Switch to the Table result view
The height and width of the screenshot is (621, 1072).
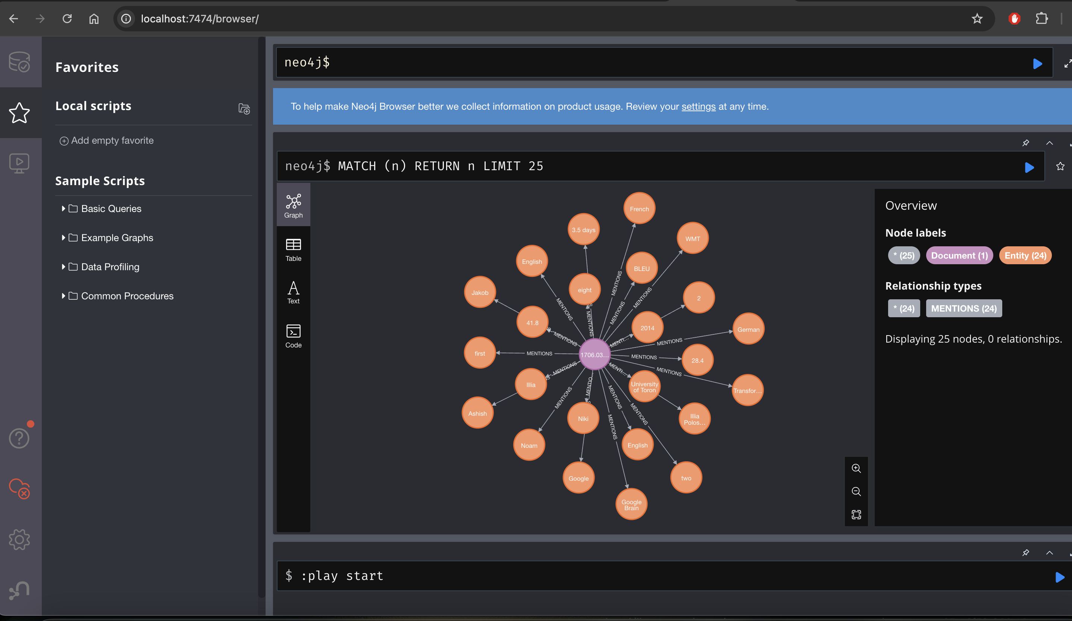click(x=293, y=249)
